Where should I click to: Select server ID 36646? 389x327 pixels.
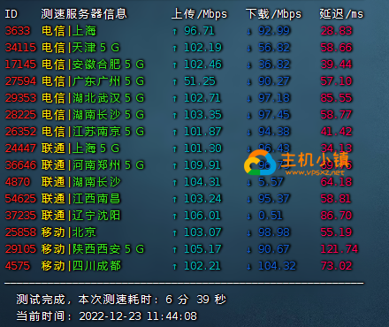click(x=20, y=165)
